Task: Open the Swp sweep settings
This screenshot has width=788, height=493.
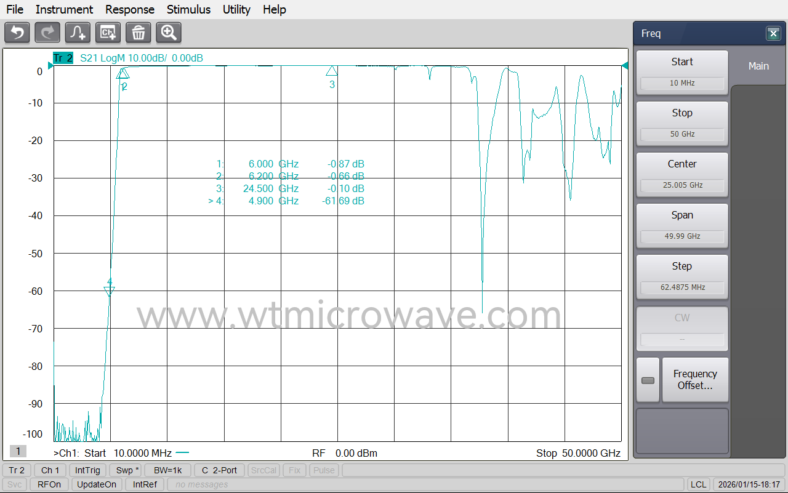Action: click(126, 470)
